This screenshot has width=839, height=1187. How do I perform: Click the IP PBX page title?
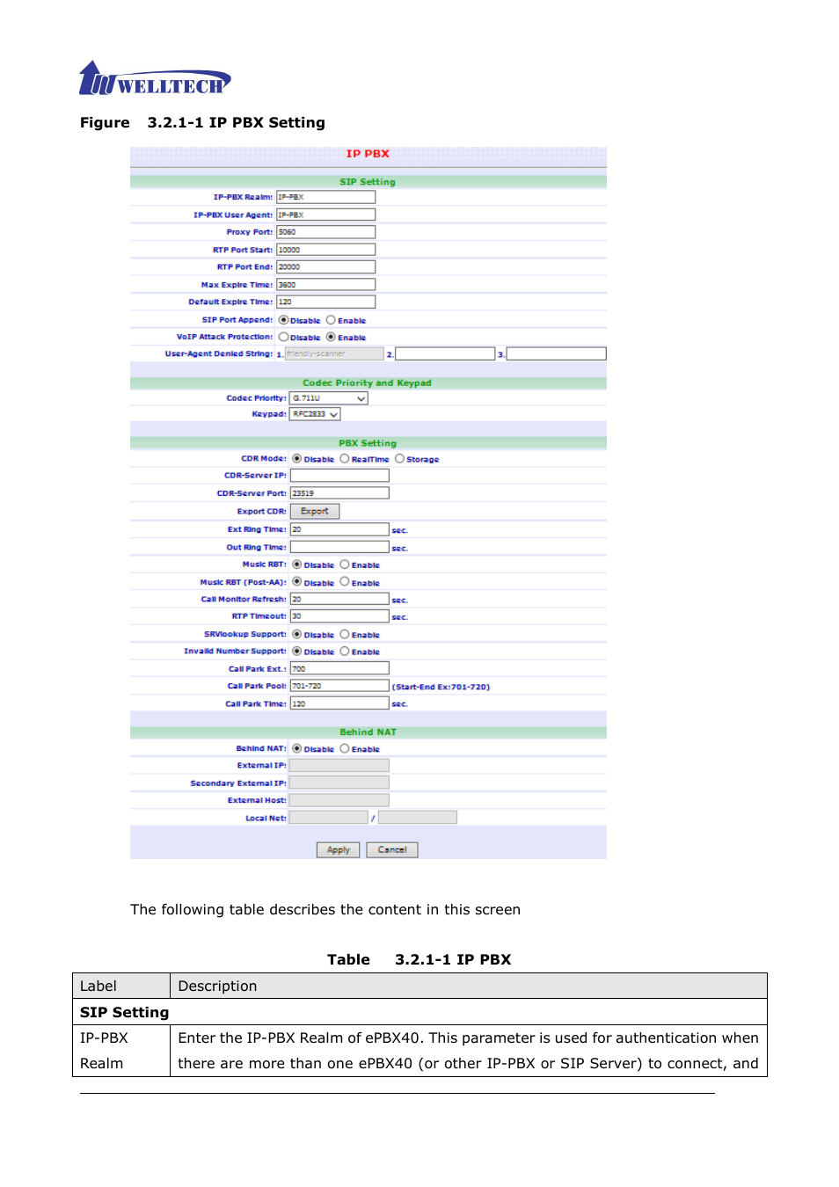(368, 154)
